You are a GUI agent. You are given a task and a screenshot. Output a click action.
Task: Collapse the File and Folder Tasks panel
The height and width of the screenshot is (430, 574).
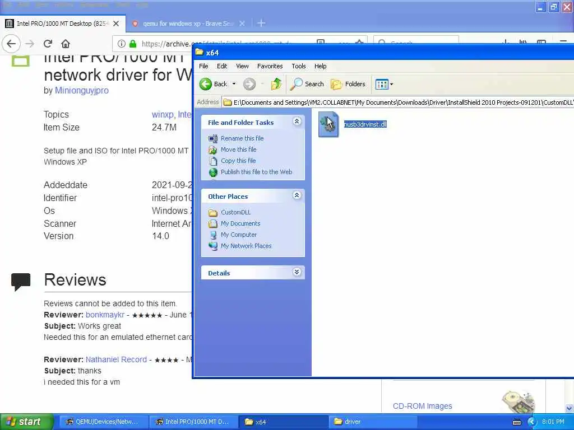click(297, 121)
